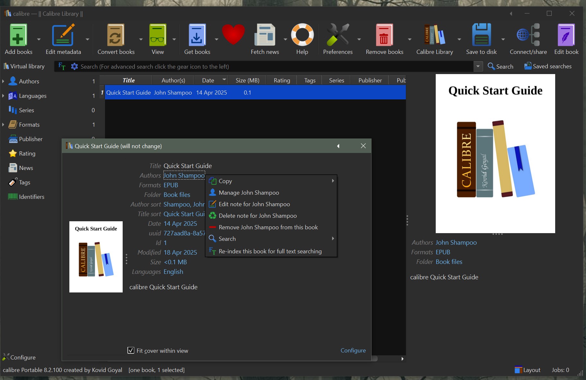The height and width of the screenshot is (380, 586).
Task: Open the Edit metadata tool
Action: point(63,35)
